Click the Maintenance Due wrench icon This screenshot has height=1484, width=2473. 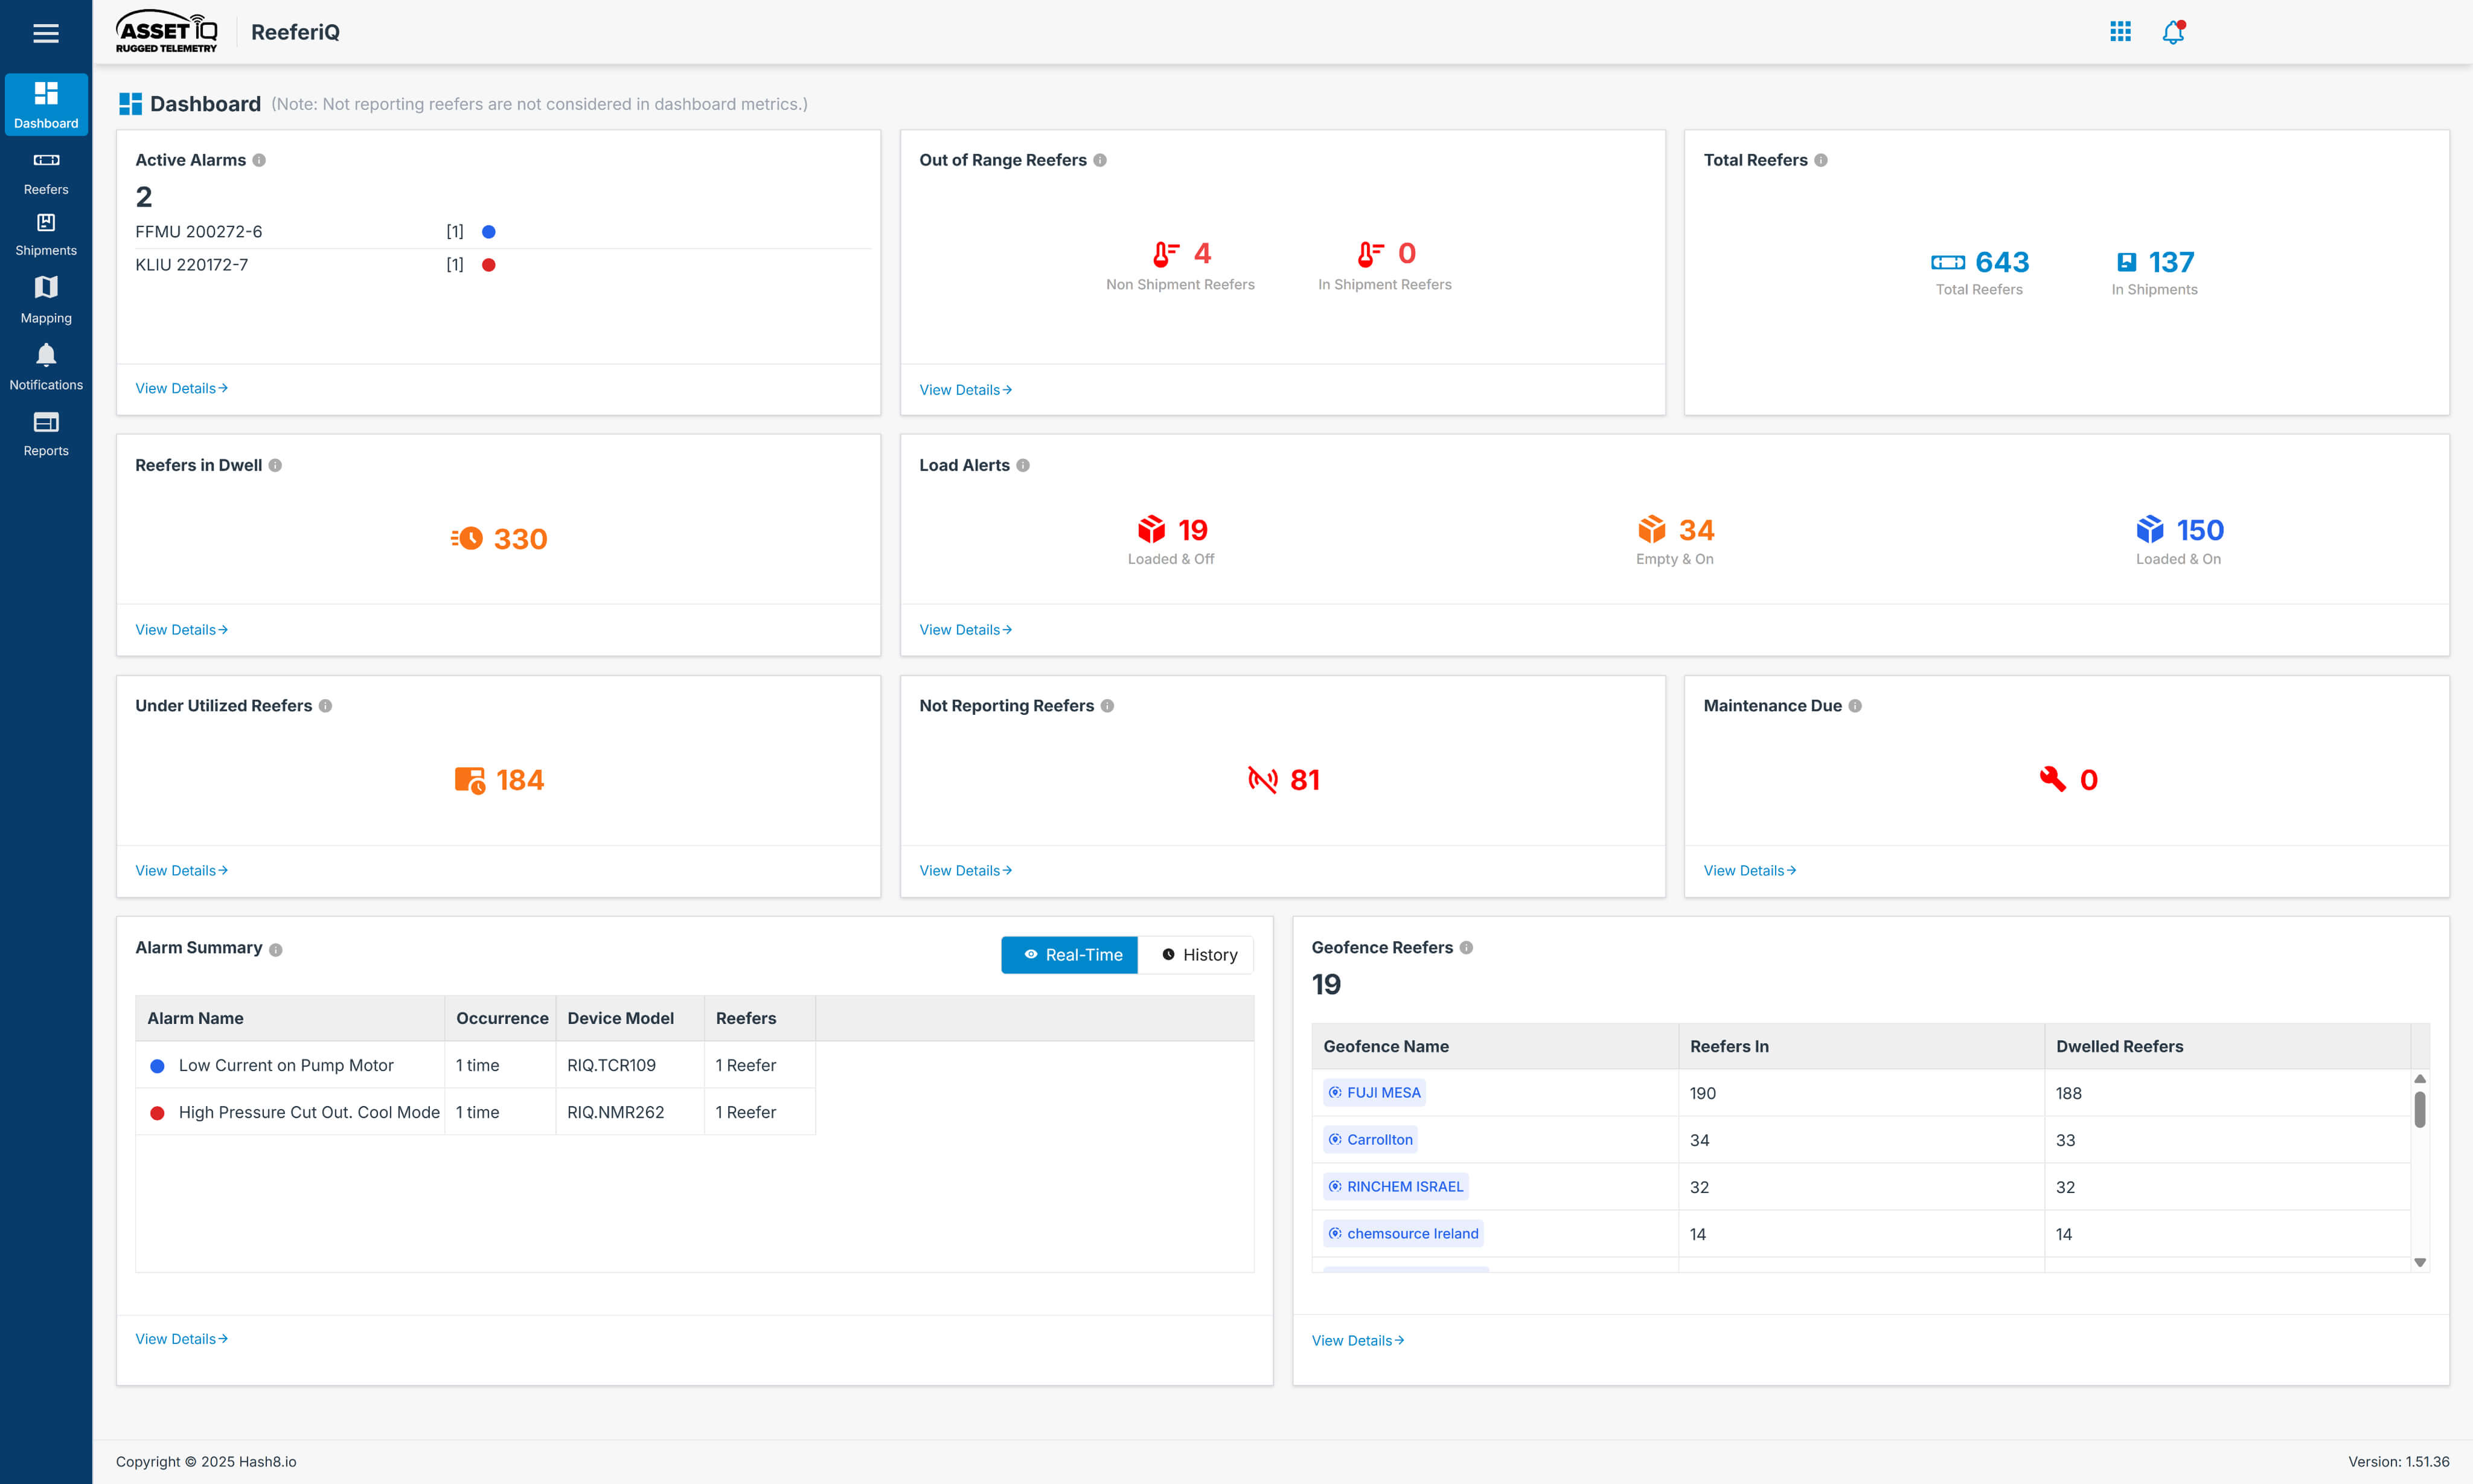coord(2053,779)
